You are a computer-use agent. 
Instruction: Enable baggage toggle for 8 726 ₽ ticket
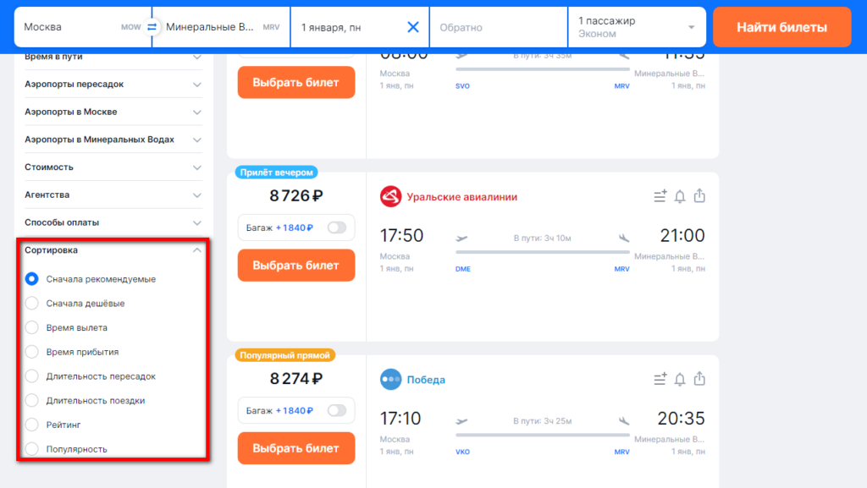337,228
